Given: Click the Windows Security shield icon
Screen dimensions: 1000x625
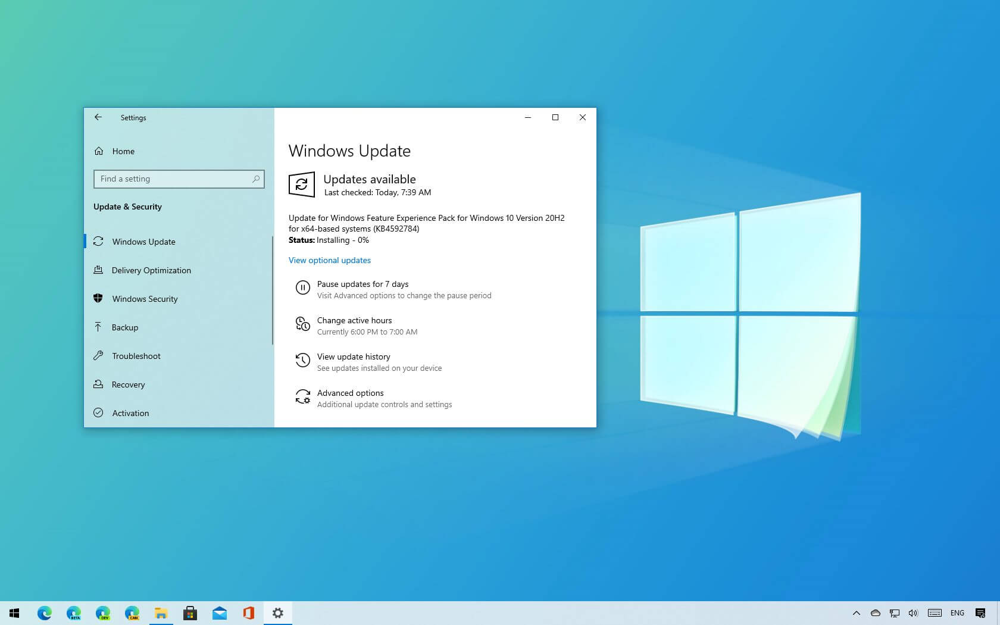Looking at the screenshot, I should click(x=98, y=298).
